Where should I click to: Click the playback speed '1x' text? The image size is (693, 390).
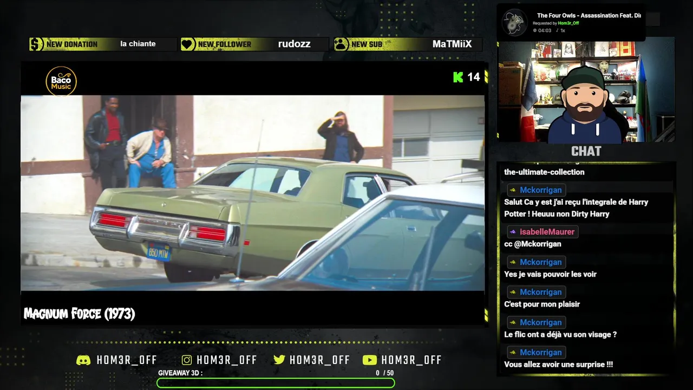(x=563, y=30)
